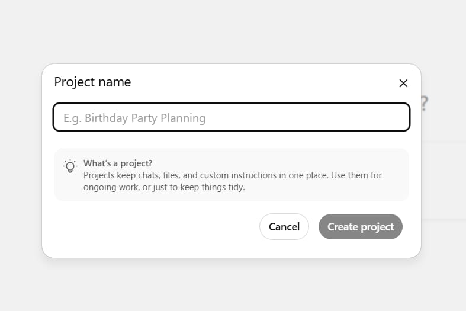Click the word "Cancel" on its button

284,226
